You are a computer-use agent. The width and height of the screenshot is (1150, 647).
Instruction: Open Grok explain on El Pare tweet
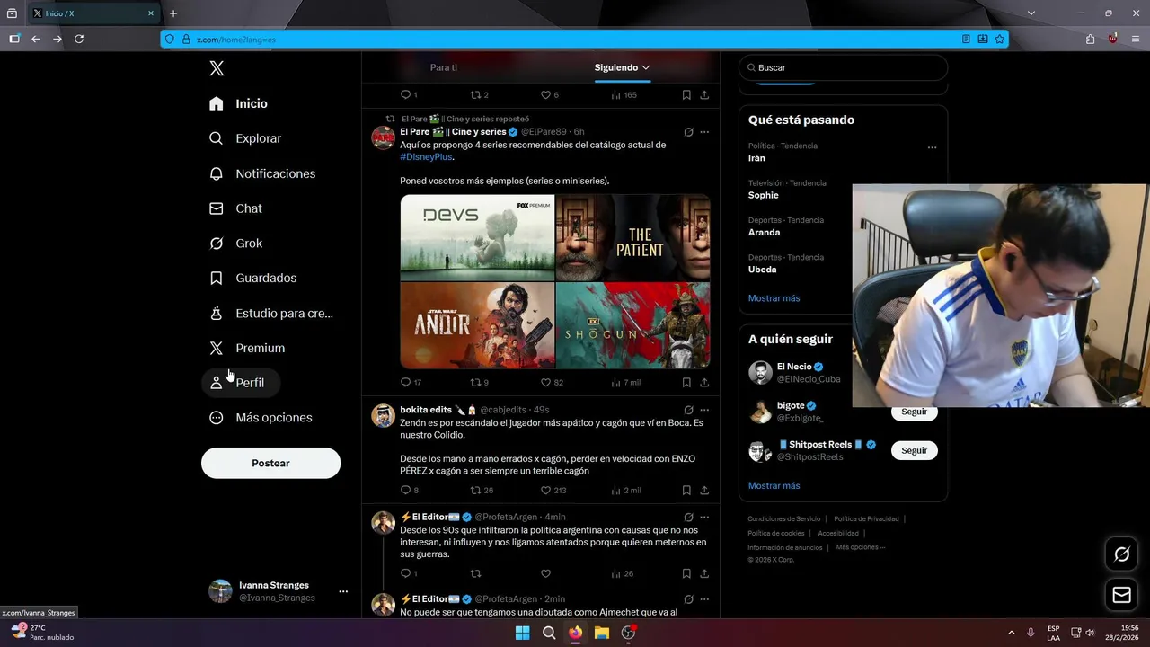688,132
